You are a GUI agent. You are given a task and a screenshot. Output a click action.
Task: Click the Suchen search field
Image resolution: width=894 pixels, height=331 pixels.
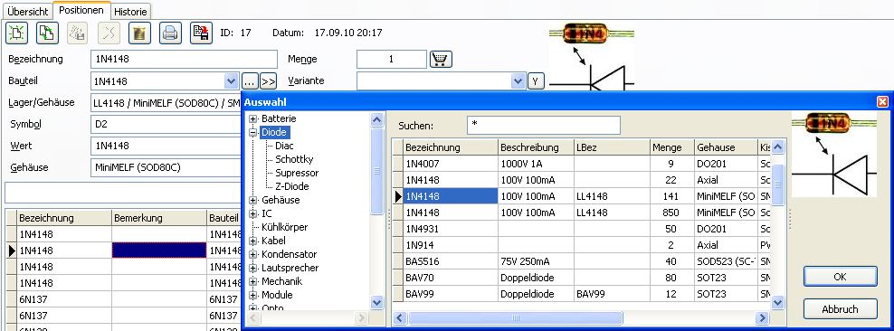coord(543,126)
